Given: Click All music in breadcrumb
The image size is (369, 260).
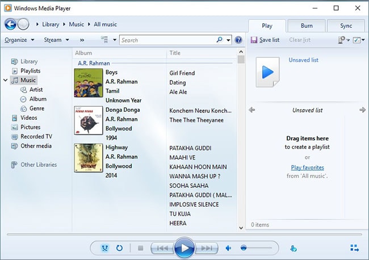Looking at the screenshot, I should click(x=105, y=24).
